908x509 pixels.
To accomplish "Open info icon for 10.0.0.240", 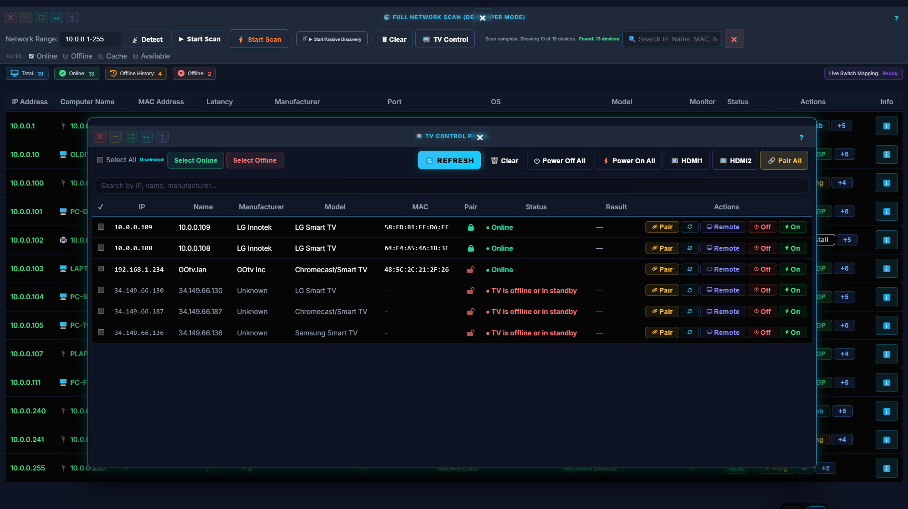I will [887, 411].
